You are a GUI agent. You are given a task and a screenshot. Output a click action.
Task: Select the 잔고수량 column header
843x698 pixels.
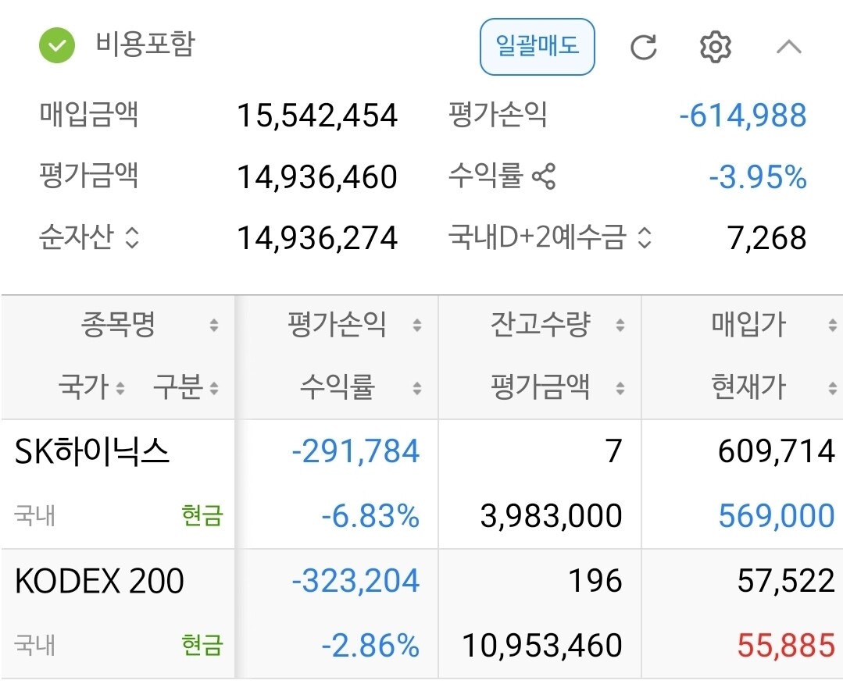click(541, 325)
